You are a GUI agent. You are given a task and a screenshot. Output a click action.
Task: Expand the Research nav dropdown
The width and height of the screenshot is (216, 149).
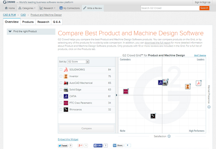(47, 8)
